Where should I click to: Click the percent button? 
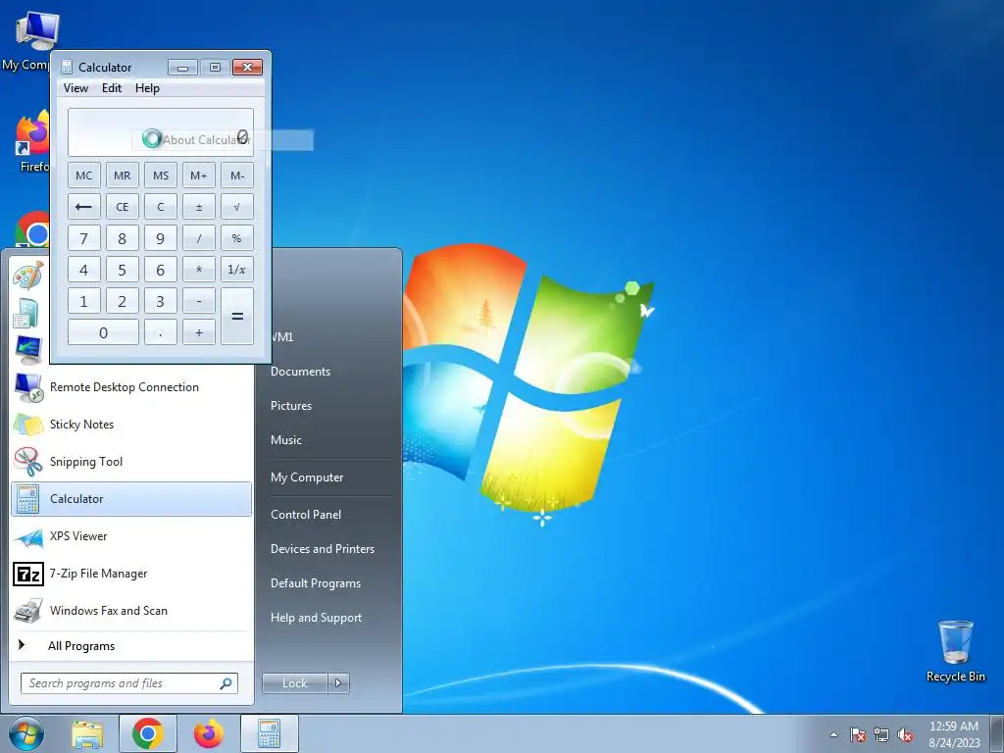[237, 238]
